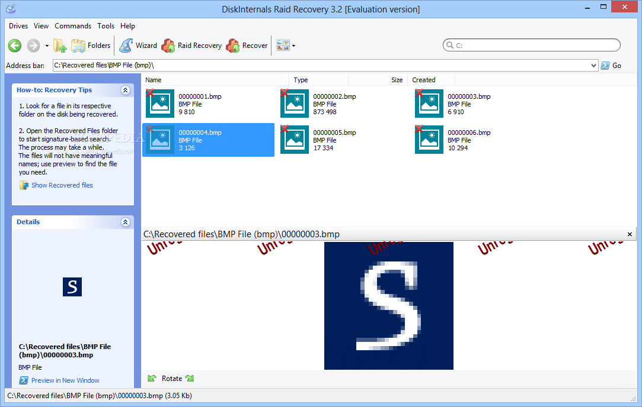Image resolution: width=642 pixels, height=407 pixels.
Task: Open the Show Recovered files link
Action: point(62,185)
